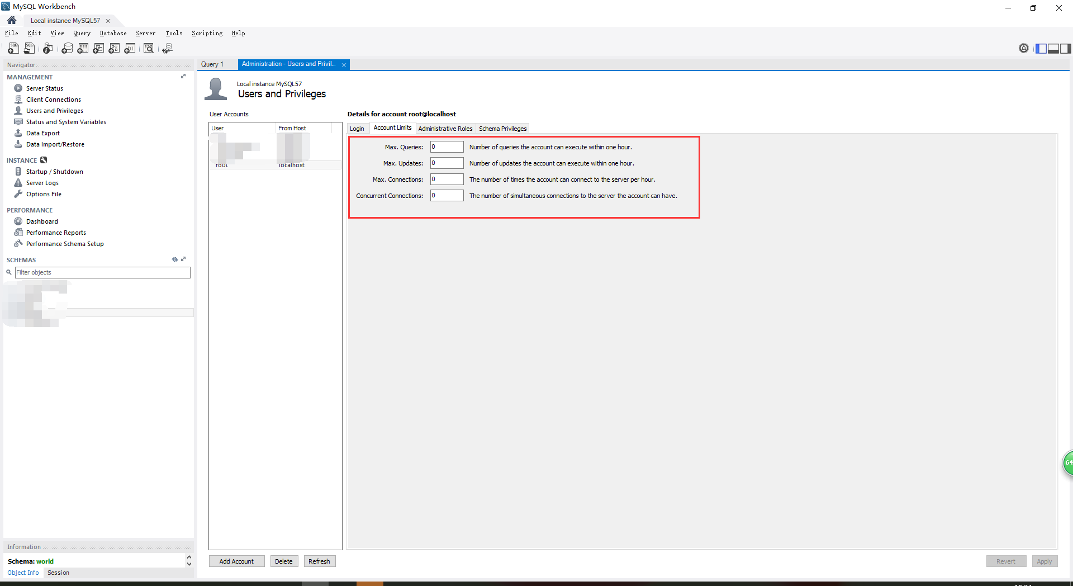Expand the SCHEMAS section to a full tab
This screenshot has width=1073, height=586.
[x=183, y=259]
